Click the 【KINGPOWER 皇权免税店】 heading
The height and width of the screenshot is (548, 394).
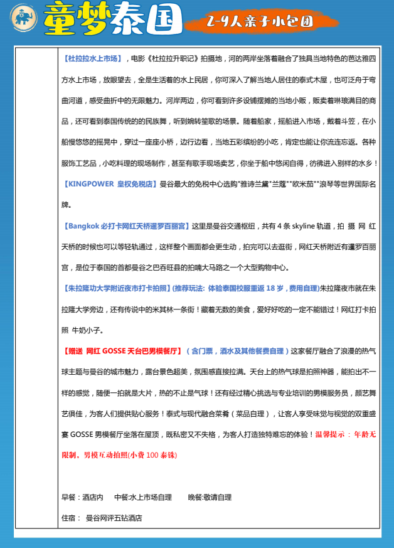110,184
